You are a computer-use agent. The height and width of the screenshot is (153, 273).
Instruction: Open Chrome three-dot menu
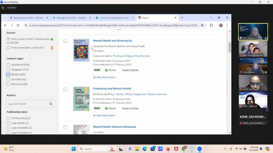coord(227,25)
